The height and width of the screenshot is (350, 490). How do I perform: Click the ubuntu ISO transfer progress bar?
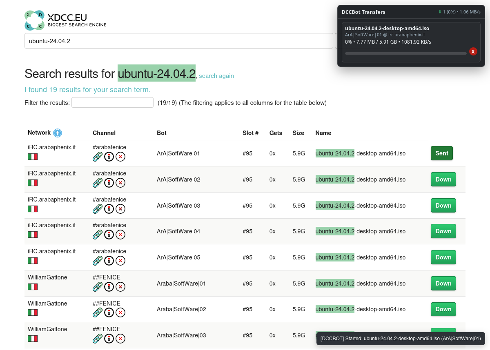pos(405,53)
